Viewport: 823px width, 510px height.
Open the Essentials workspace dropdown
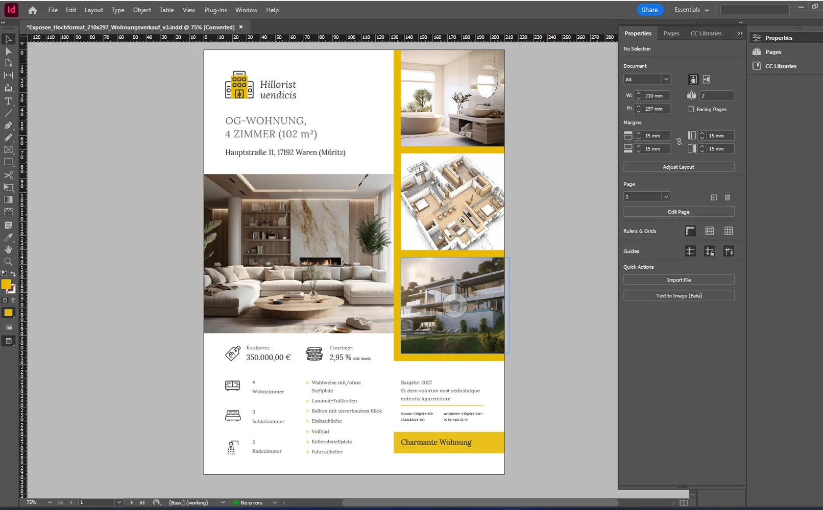point(692,10)
